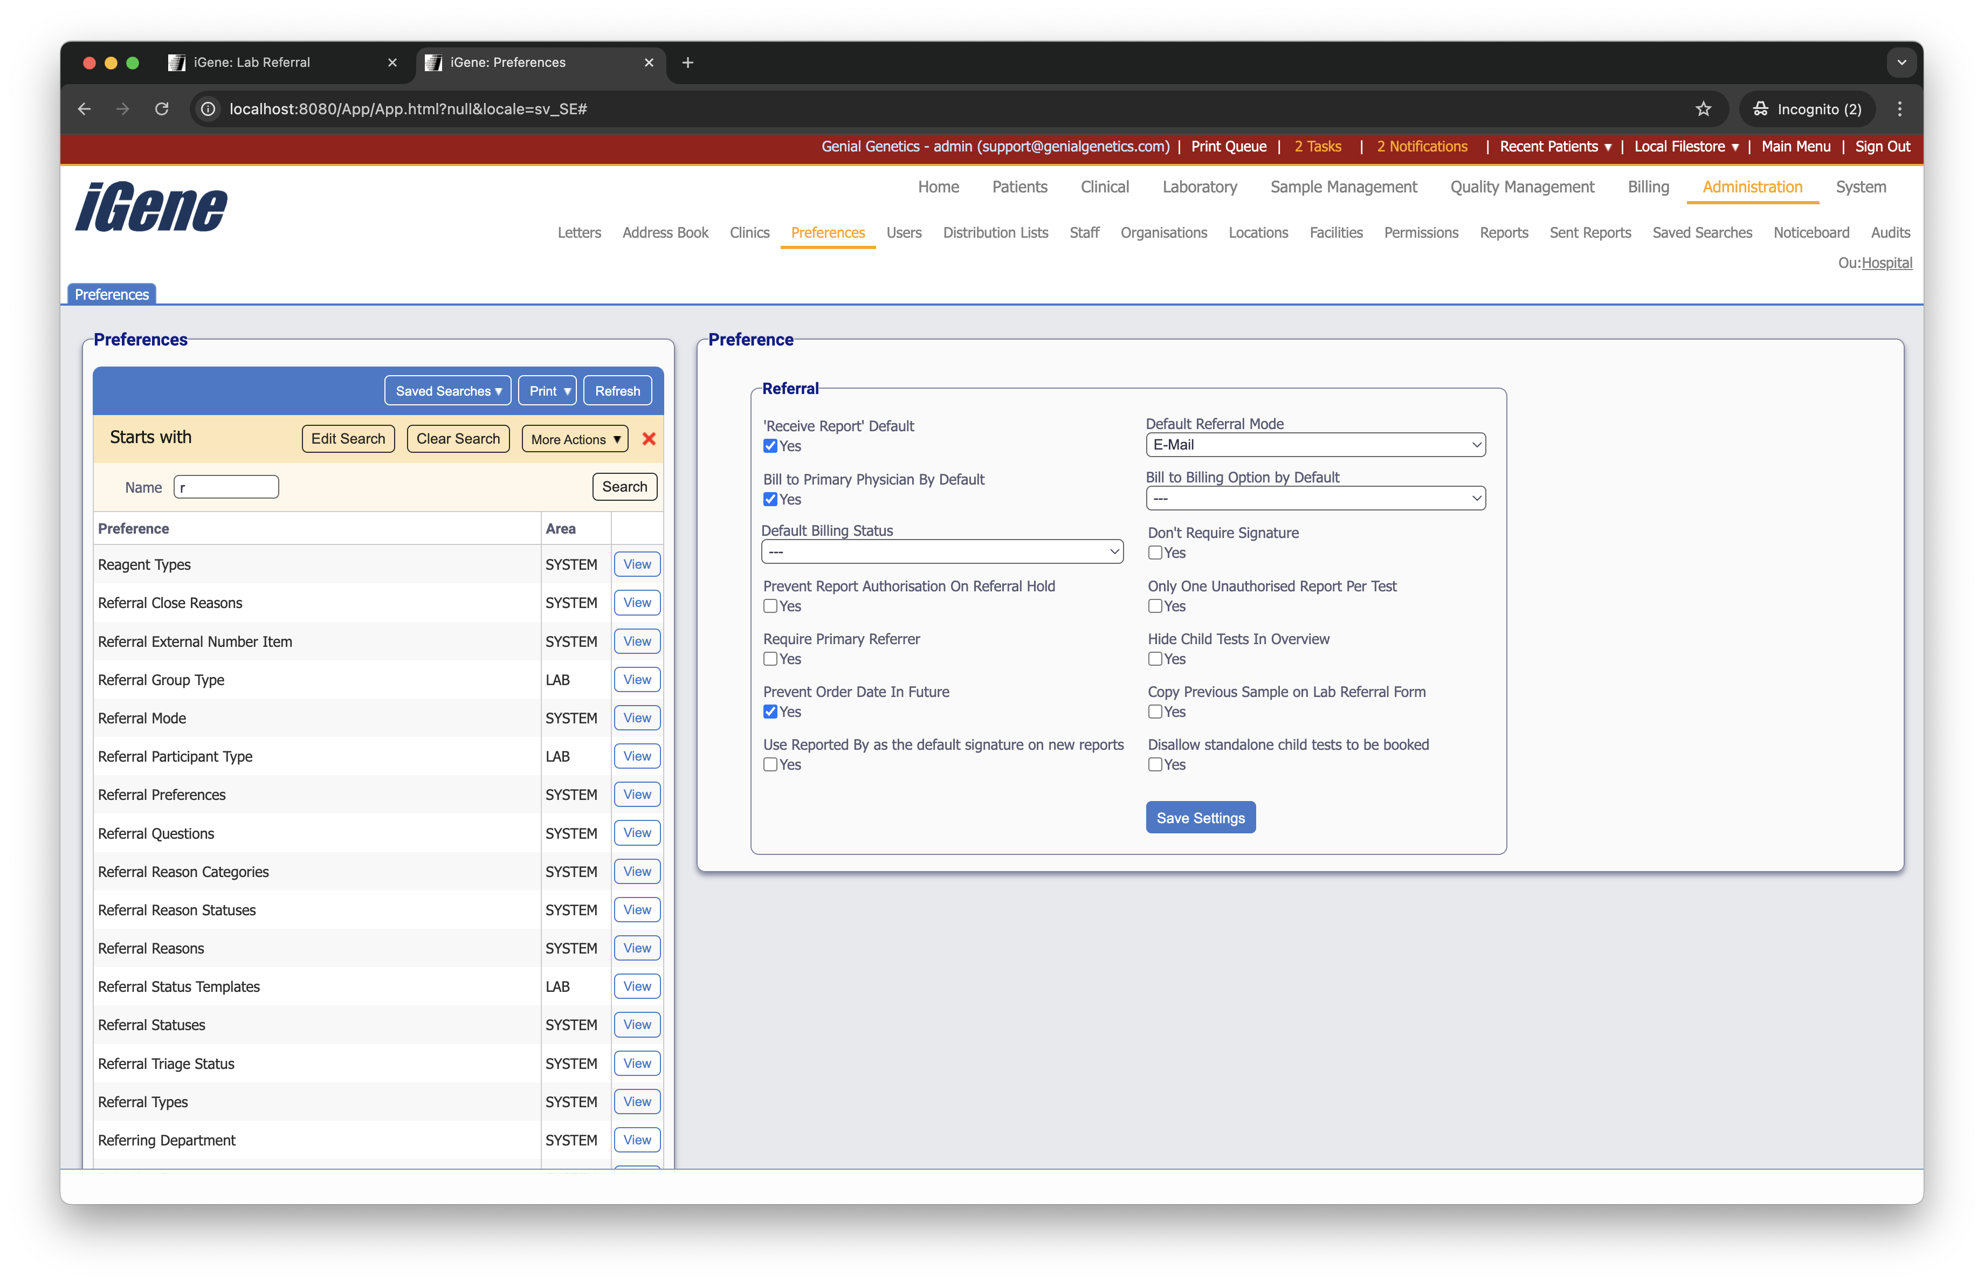Open the browser three-dot menu
Image resolution: width=1984 pixels, height=1284 pixels.
coord(1900,109)
